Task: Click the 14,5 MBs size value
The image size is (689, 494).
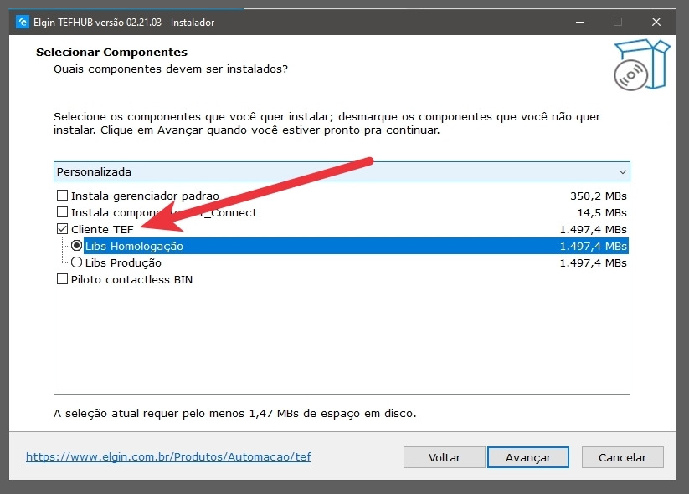Action: click(x=602, y=213)
